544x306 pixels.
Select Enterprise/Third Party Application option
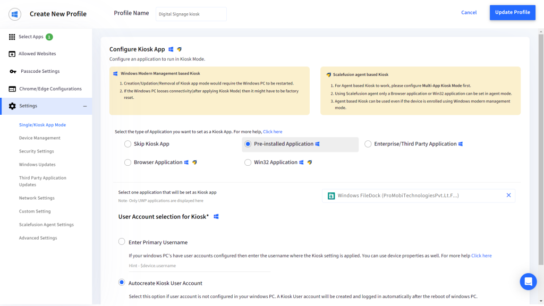(368, 144)
